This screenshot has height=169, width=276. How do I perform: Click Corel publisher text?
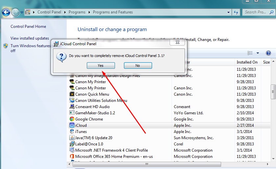[178, 144]
